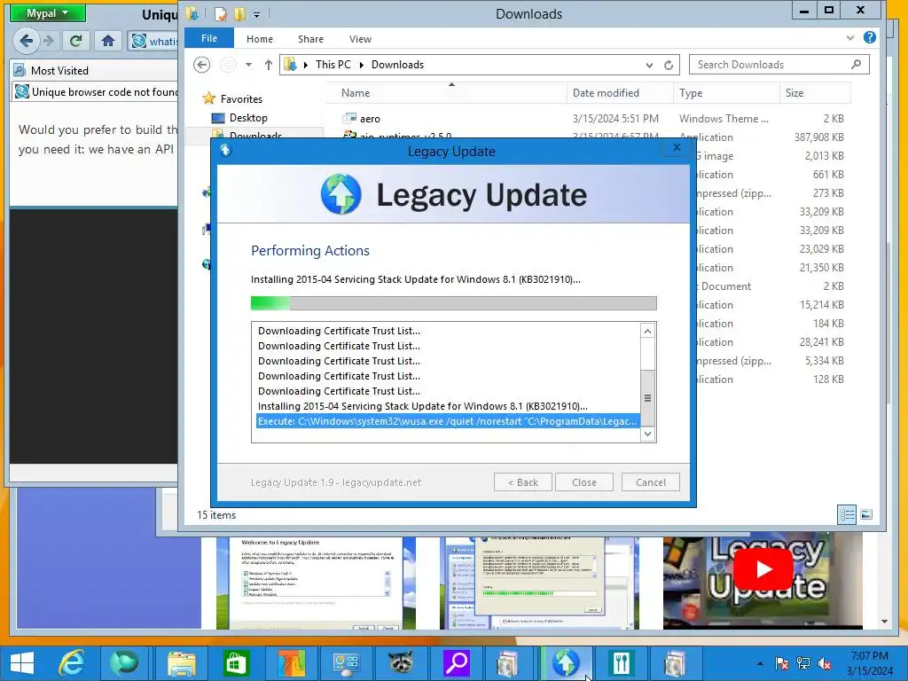Open Most Visited bookmarks in Mypal
Image resolution: width=908 pixels, height=681 pixels.
[x=51, y=71]
